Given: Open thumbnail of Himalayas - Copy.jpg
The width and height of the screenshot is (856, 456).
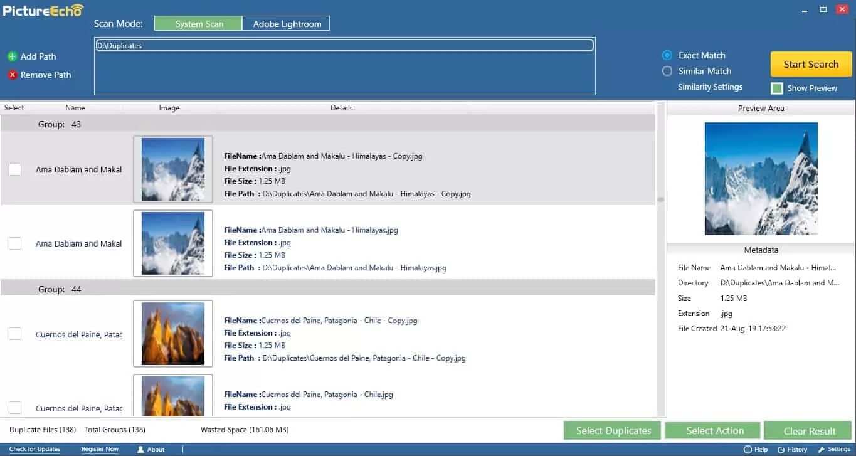Looking at the screenshot, I should tap(173, 169).
